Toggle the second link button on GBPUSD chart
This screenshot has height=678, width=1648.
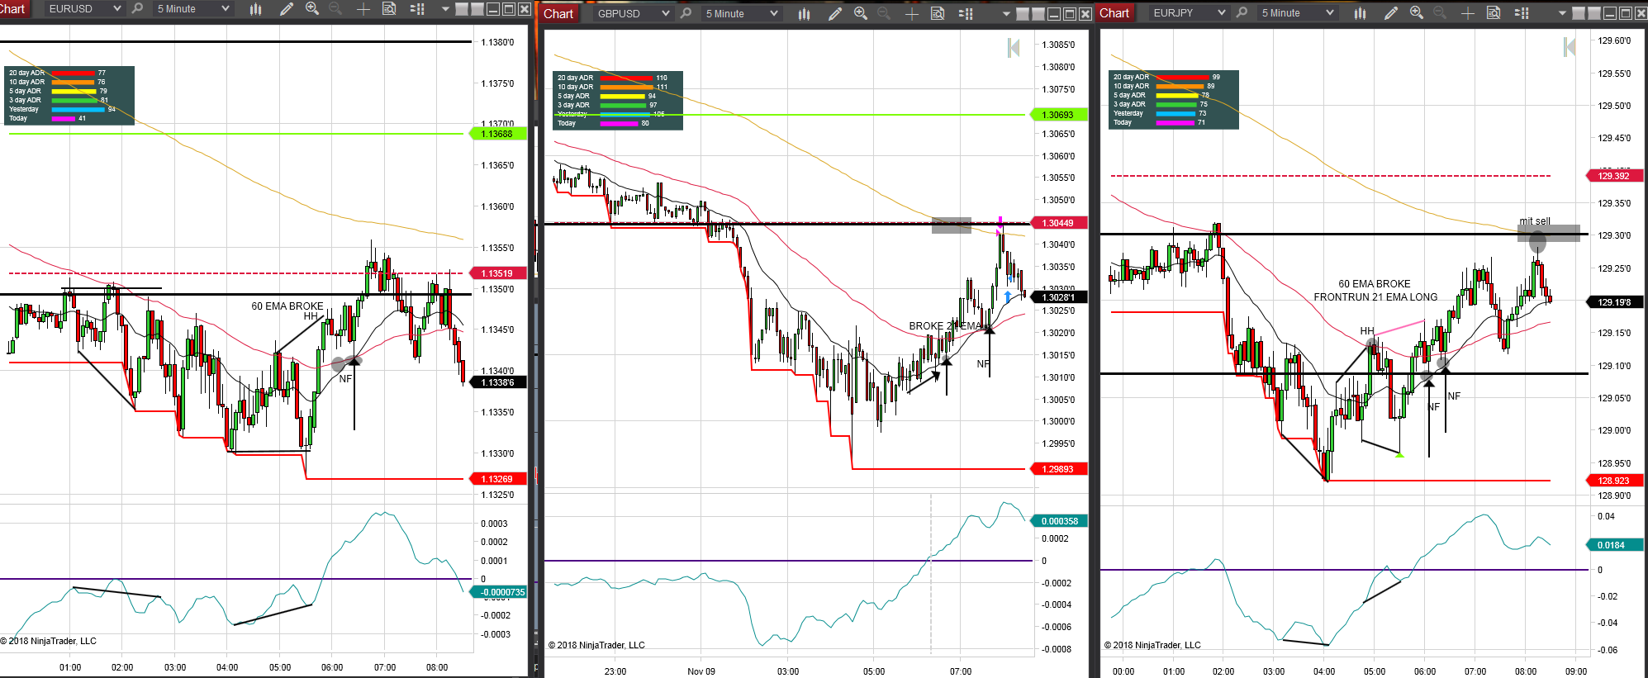coord(1038,14)
